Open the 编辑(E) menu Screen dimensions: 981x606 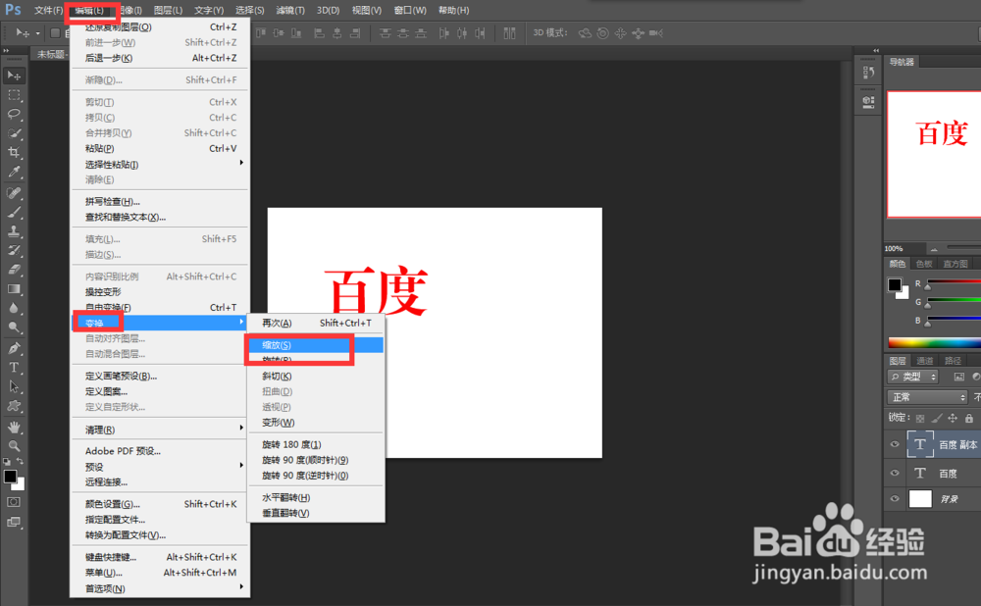(89, 10)
